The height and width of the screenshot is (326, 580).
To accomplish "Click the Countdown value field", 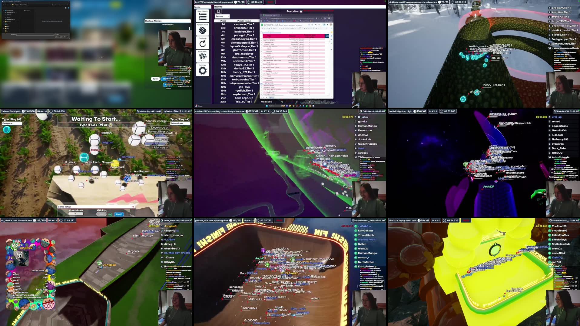I will (x=76, y=214).
